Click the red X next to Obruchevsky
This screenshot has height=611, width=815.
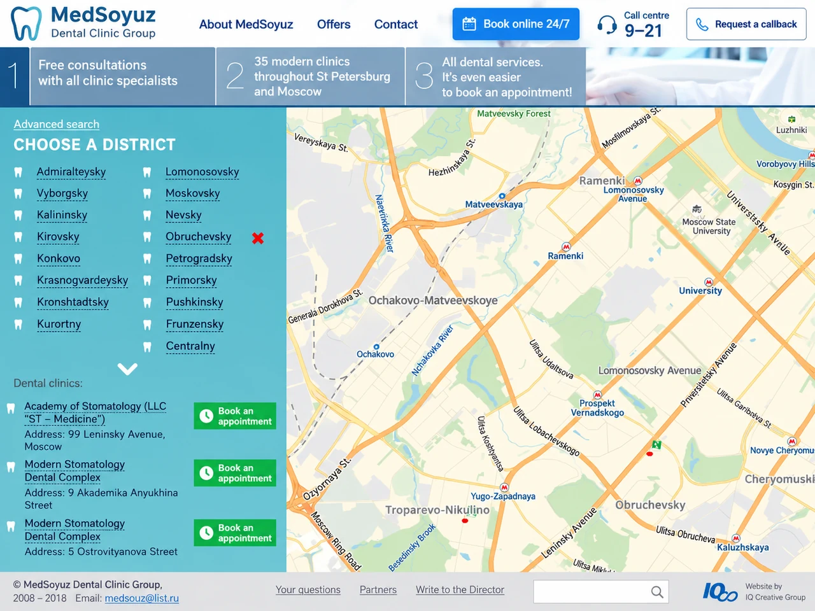pyautogui.click(x=258, y=238)
